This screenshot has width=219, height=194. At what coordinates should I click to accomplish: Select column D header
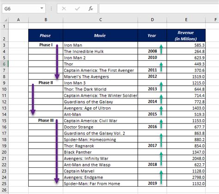(152, 20)
